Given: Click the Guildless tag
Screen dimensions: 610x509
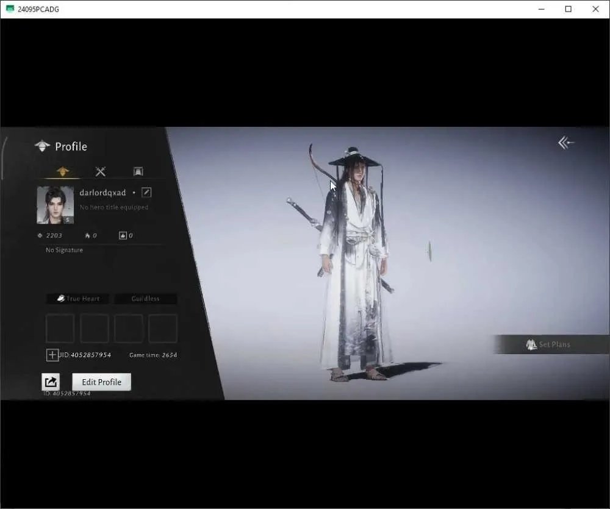Looking at the screenshot, I should (146, 299).
